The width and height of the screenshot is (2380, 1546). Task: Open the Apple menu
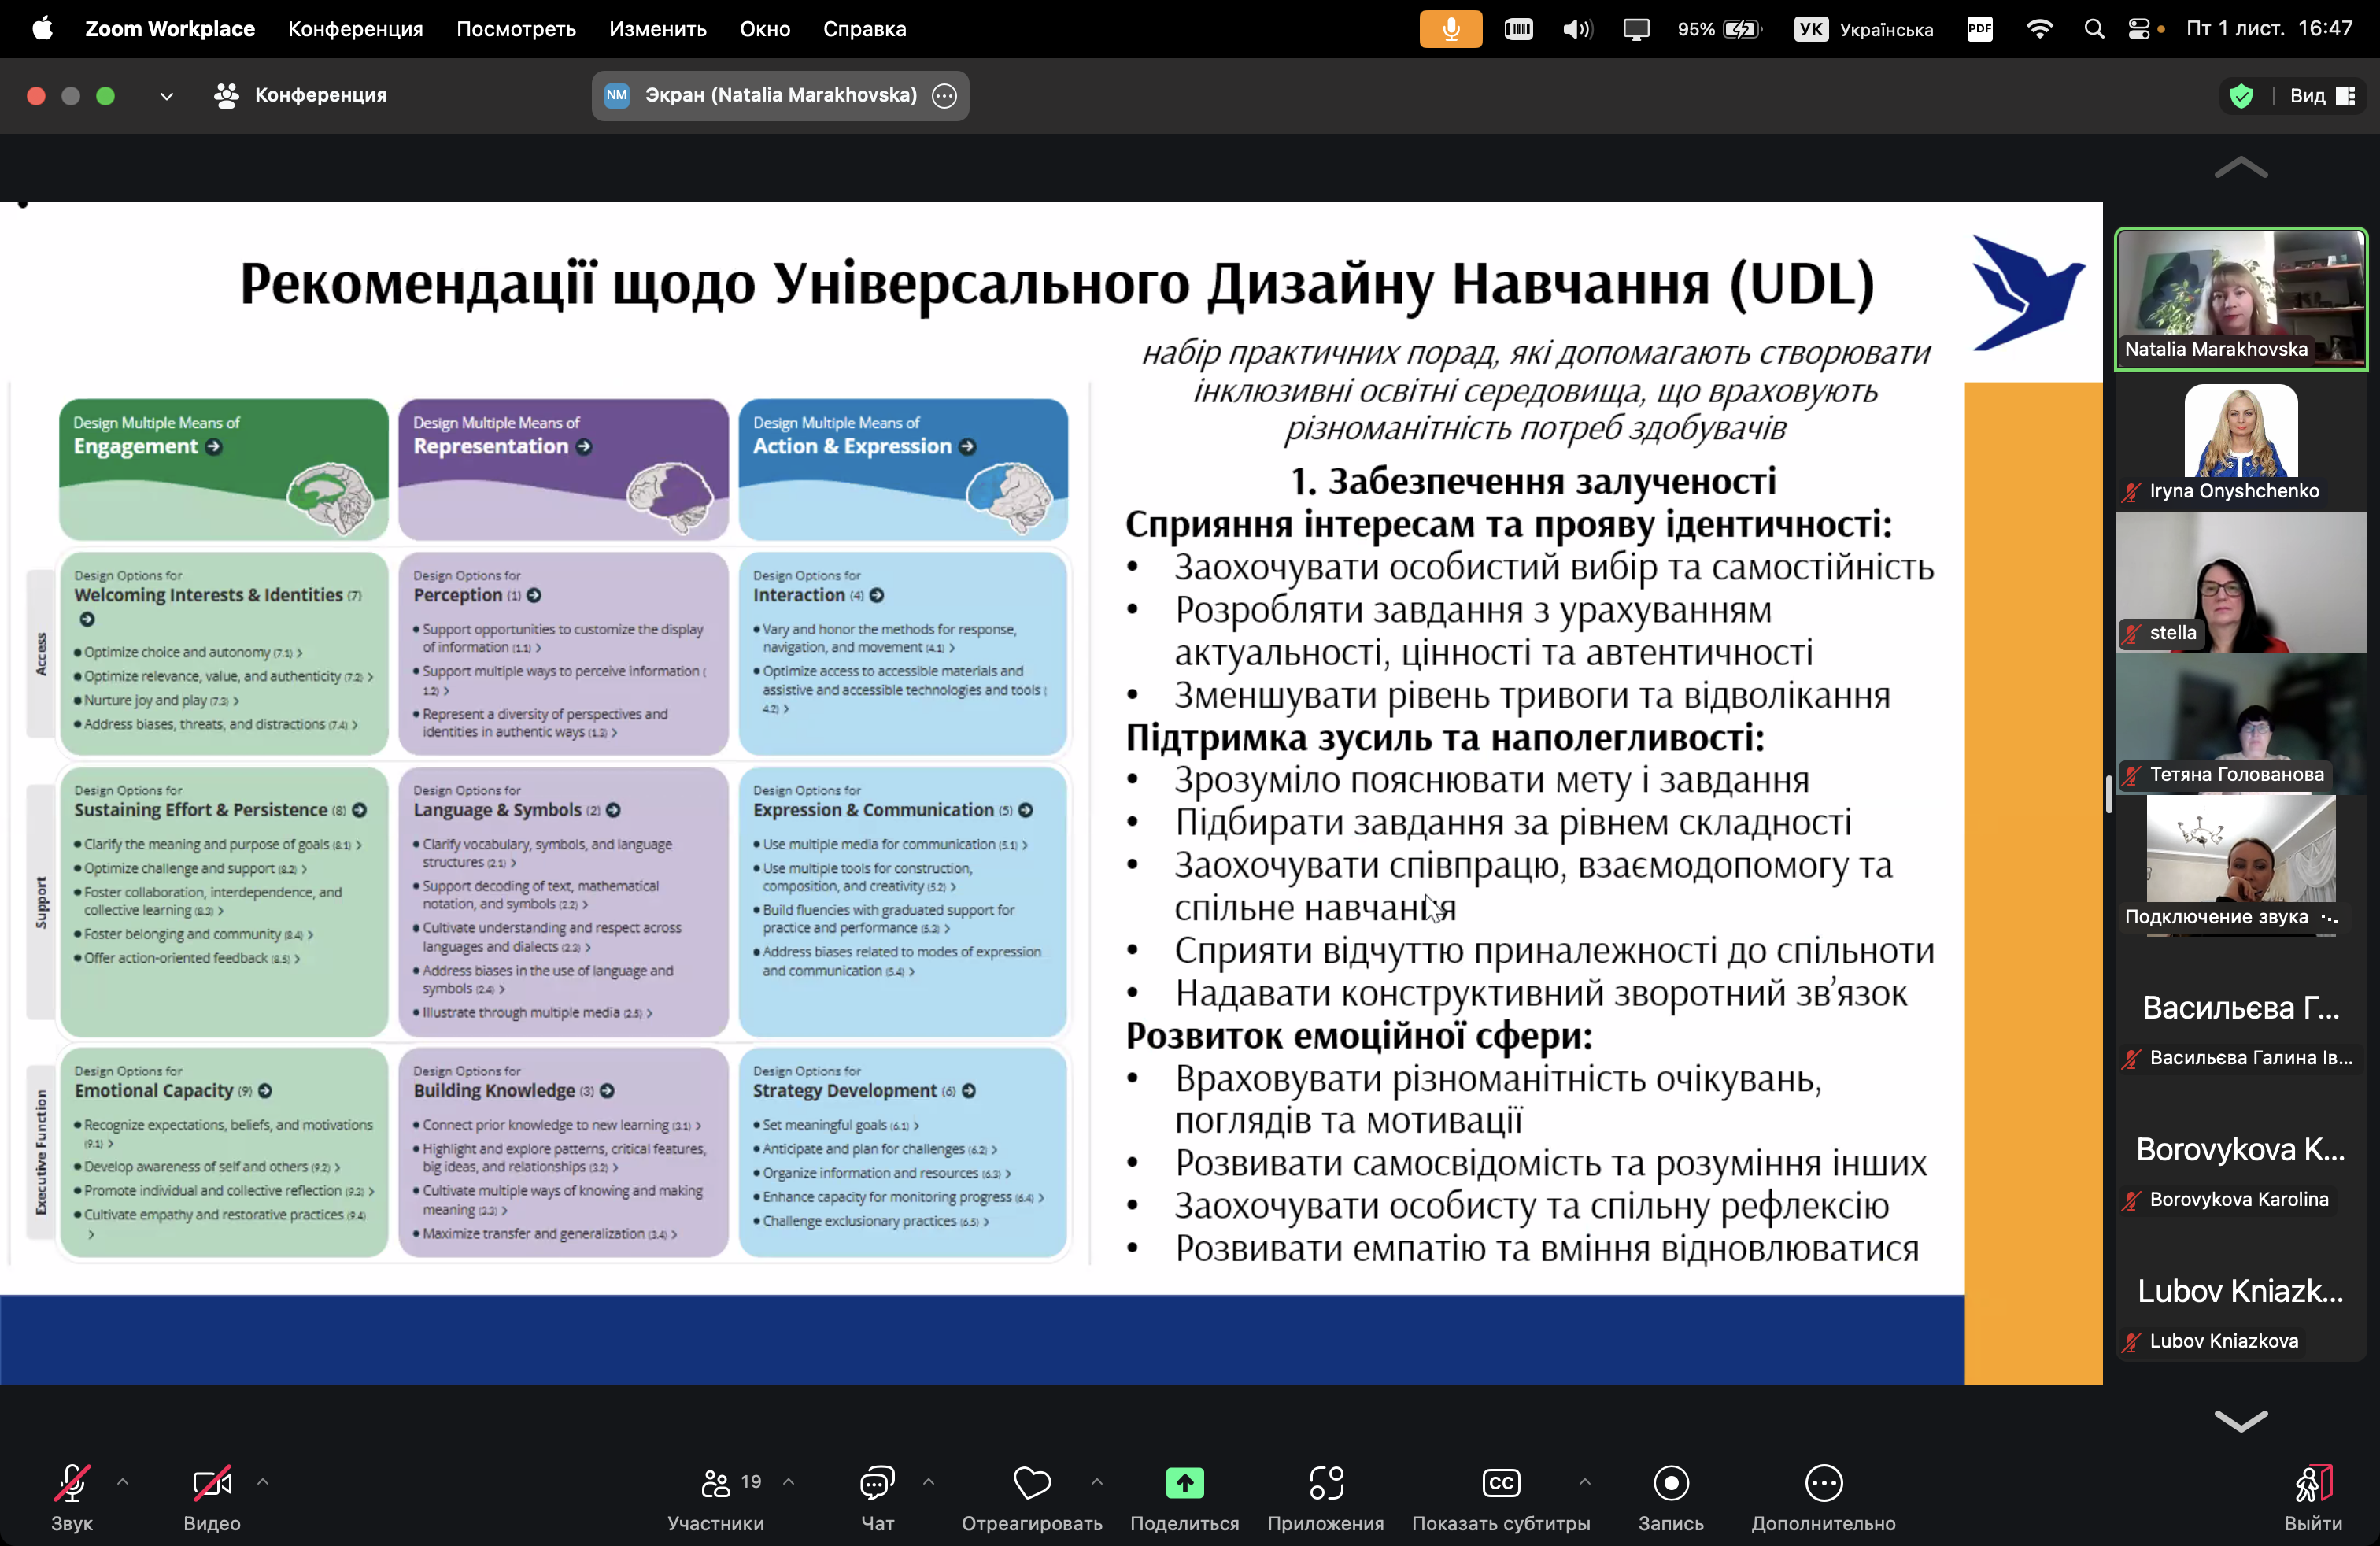42,29
